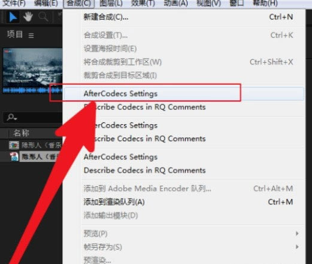Image resolution: width=312 pixels, height=264 pixels.
Task: Sort by the 名称 column header
Action: tap(21, 133)
